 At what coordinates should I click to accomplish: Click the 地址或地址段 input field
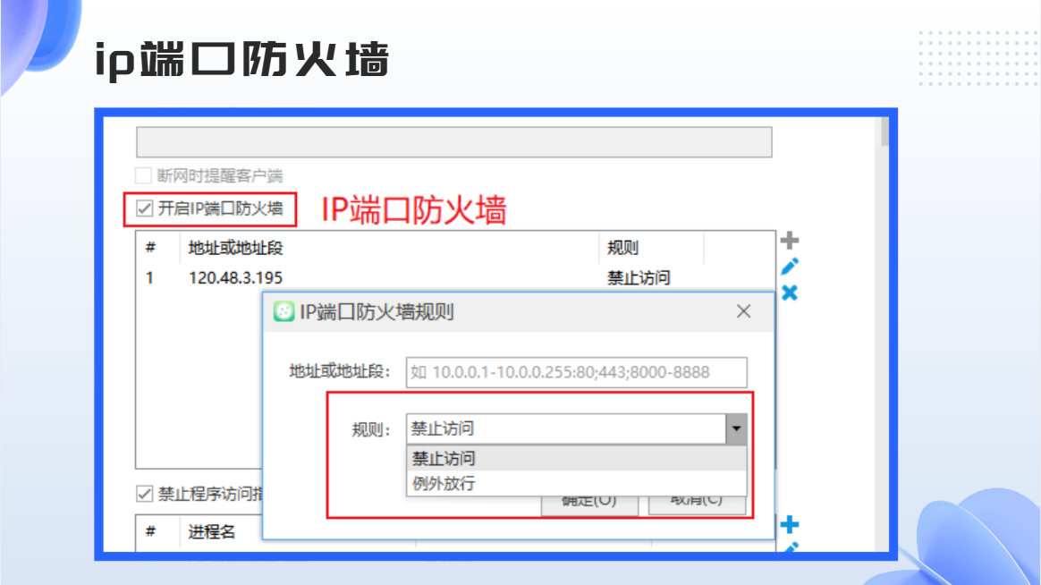tap(576, 372)
